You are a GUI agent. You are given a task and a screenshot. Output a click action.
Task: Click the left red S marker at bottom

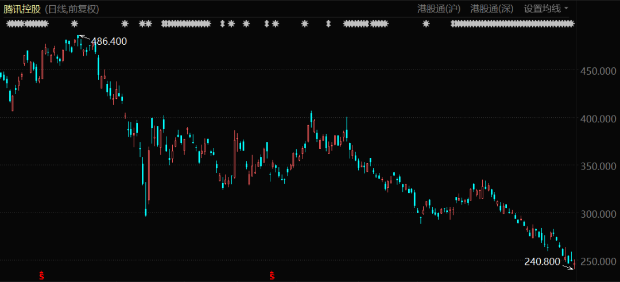41,276
